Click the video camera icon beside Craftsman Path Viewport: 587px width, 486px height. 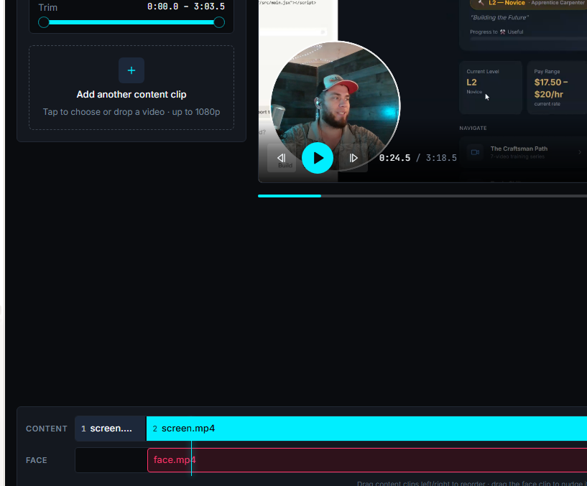475,152
